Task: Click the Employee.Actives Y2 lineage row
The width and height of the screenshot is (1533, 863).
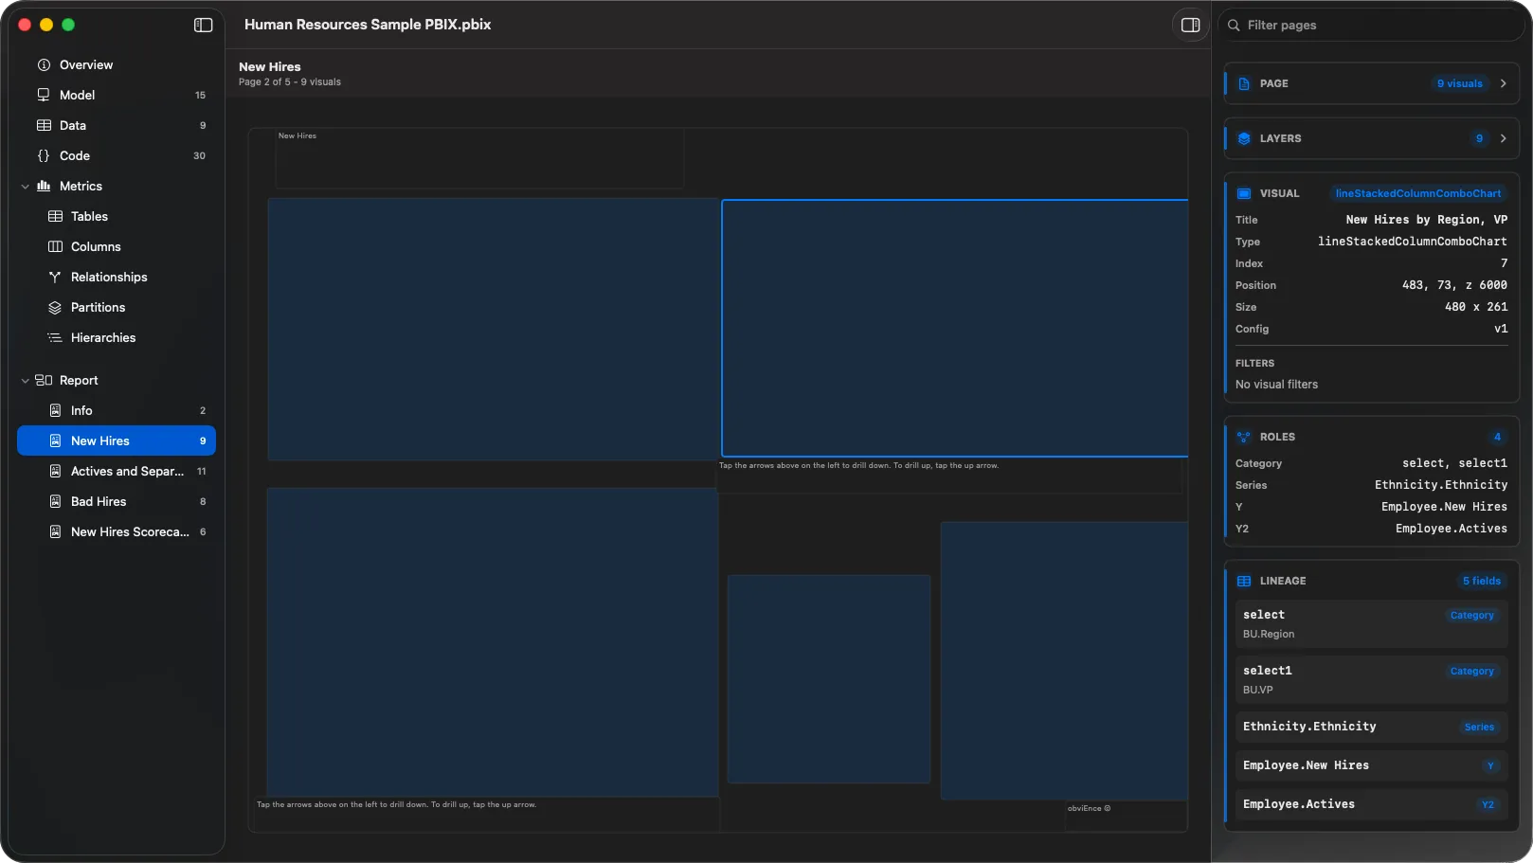Action: [x=1371, y=804]
